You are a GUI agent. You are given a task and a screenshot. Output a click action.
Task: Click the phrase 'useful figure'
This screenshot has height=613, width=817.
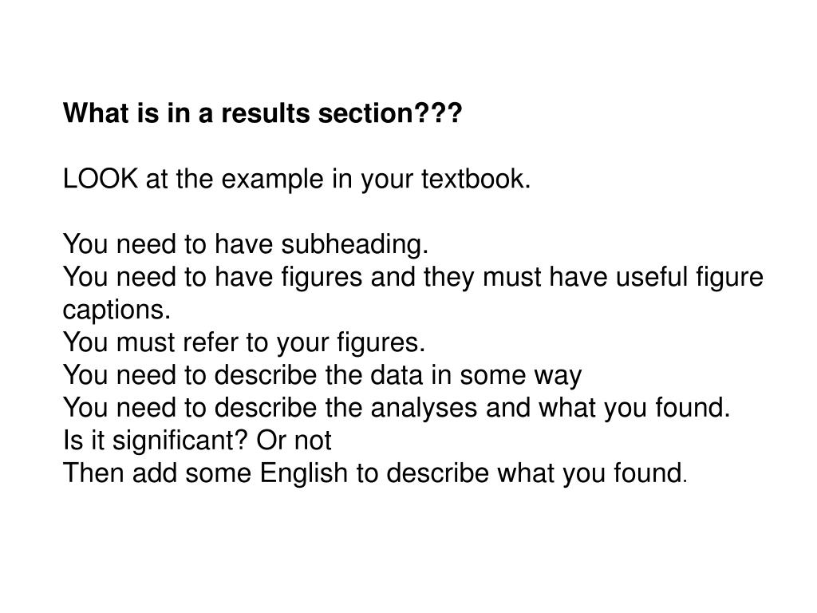(x=689, y=277)
